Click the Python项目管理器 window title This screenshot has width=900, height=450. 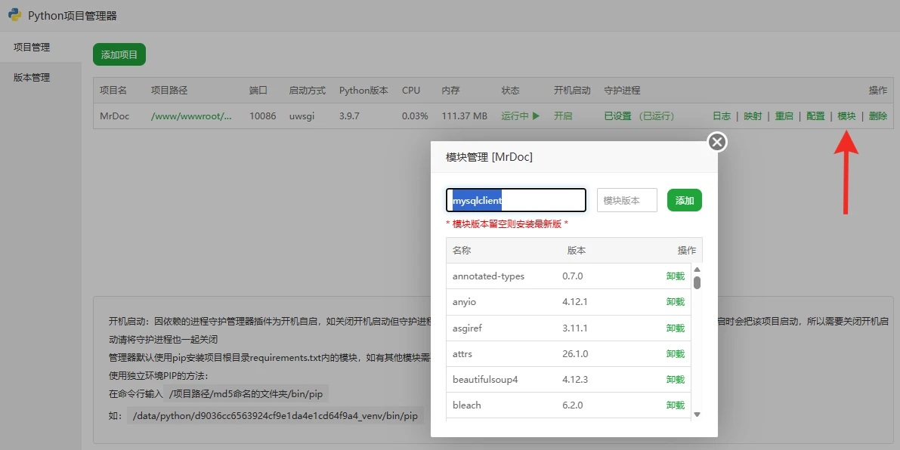click(x=73, y=15)
